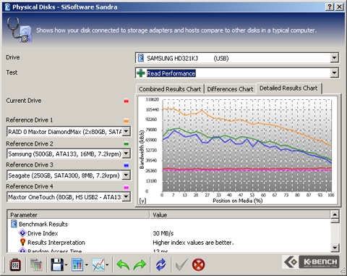The width and height of the screenshot is (347, 276).
Task: Click the line graph toolbar icon
Action: (x=98, y=264)
